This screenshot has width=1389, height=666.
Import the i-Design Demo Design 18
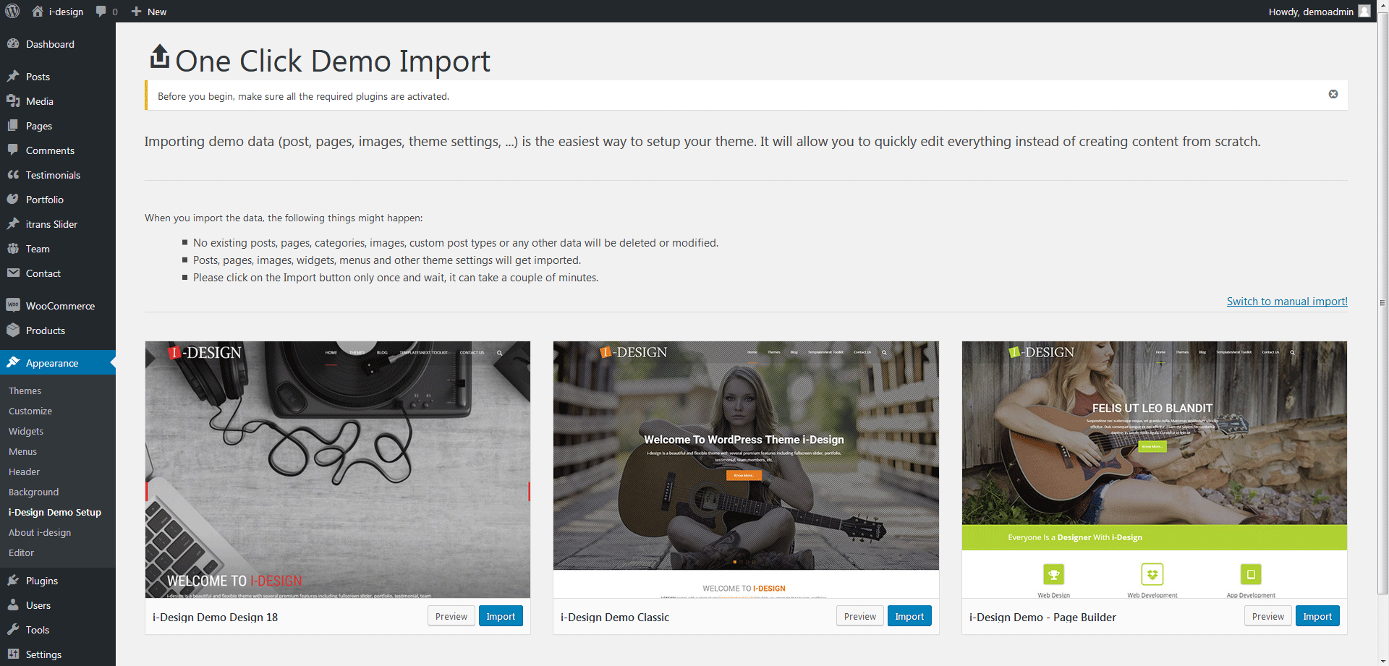click(500, 617)
